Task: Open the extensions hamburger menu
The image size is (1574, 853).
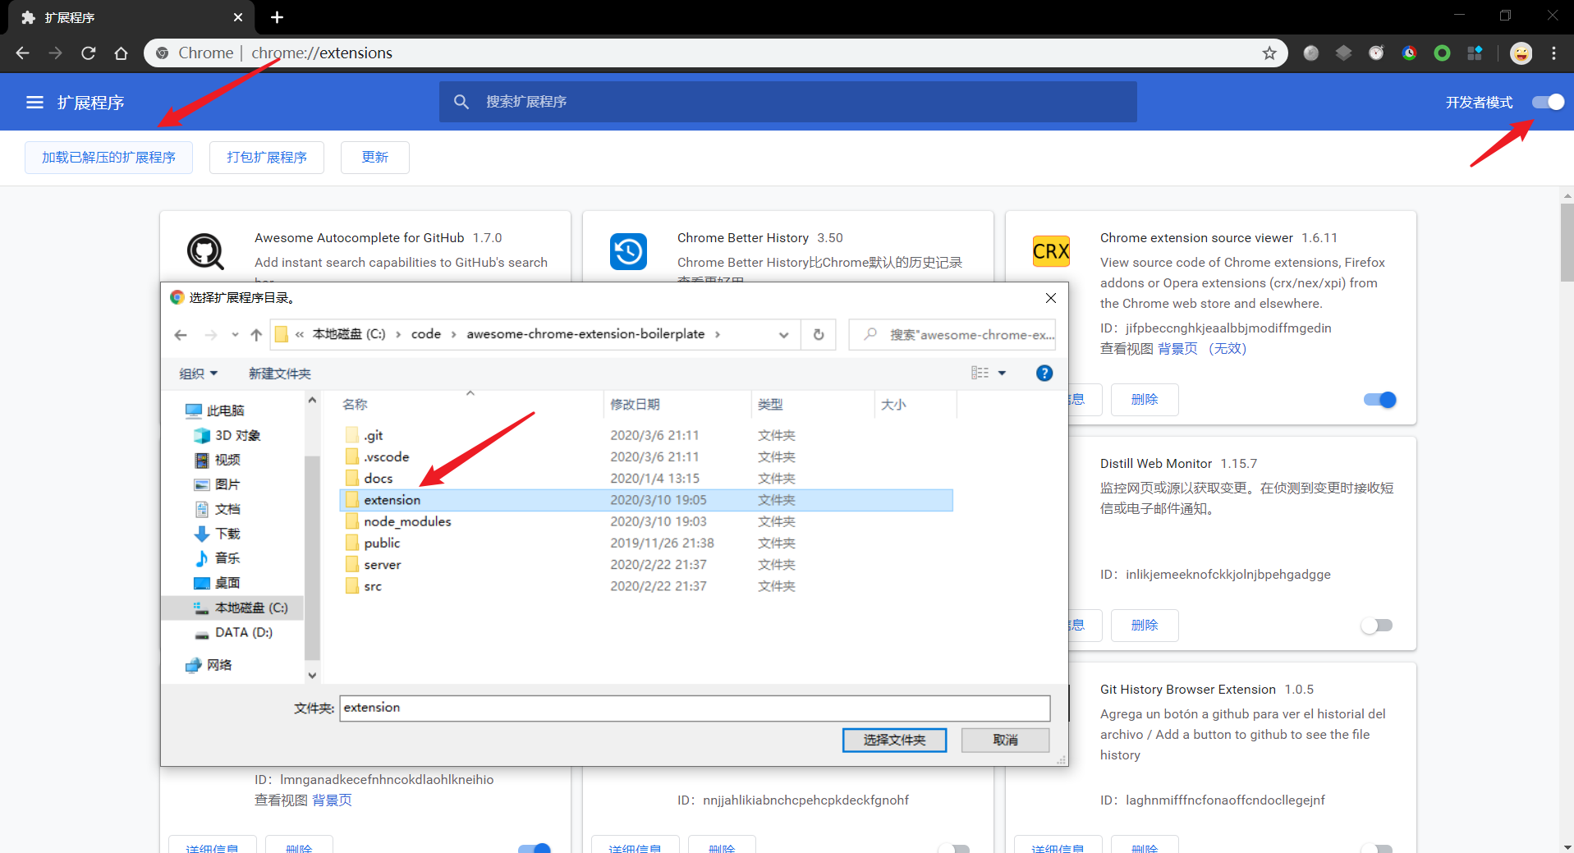Action: 34,103
